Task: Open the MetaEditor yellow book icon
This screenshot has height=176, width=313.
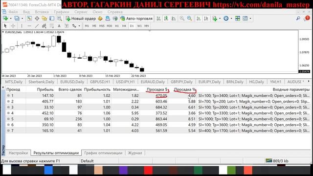Action: (100, 19)
